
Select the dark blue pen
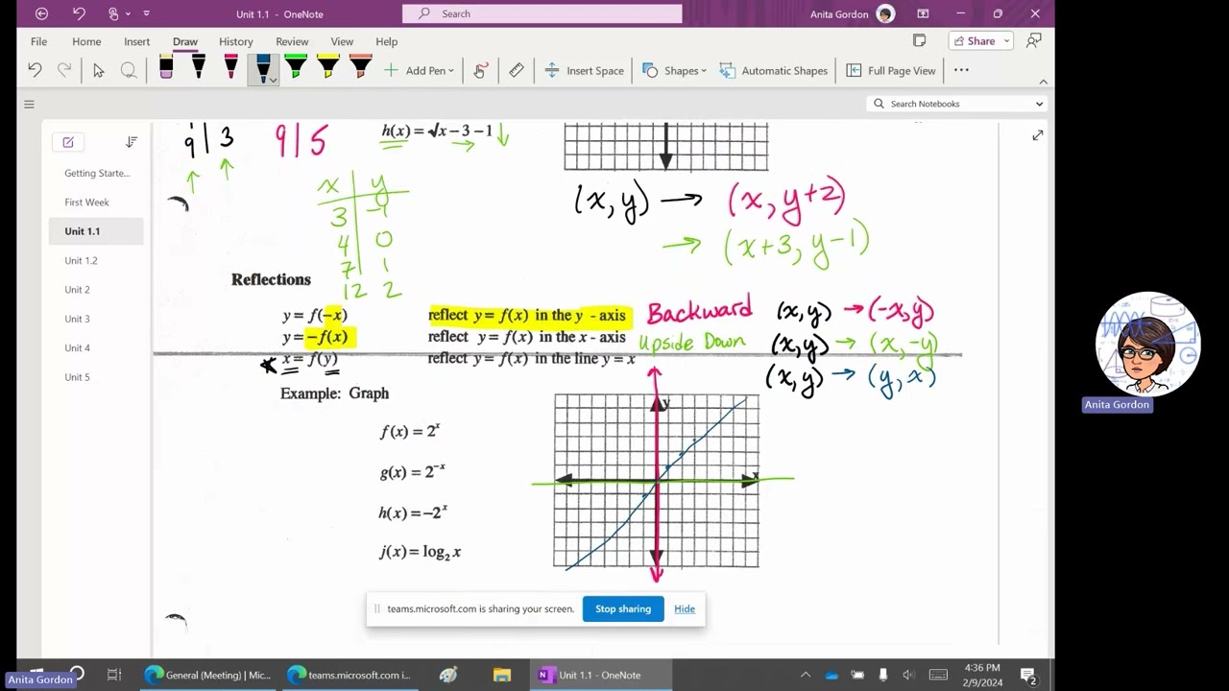(262, 66)
